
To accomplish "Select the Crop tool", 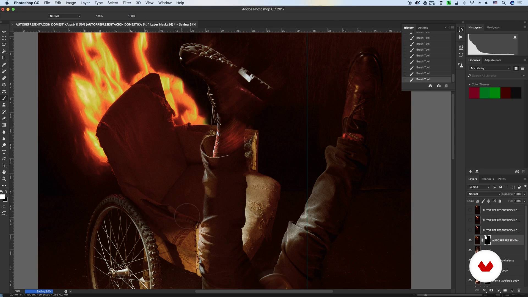I will coord(4,58).
